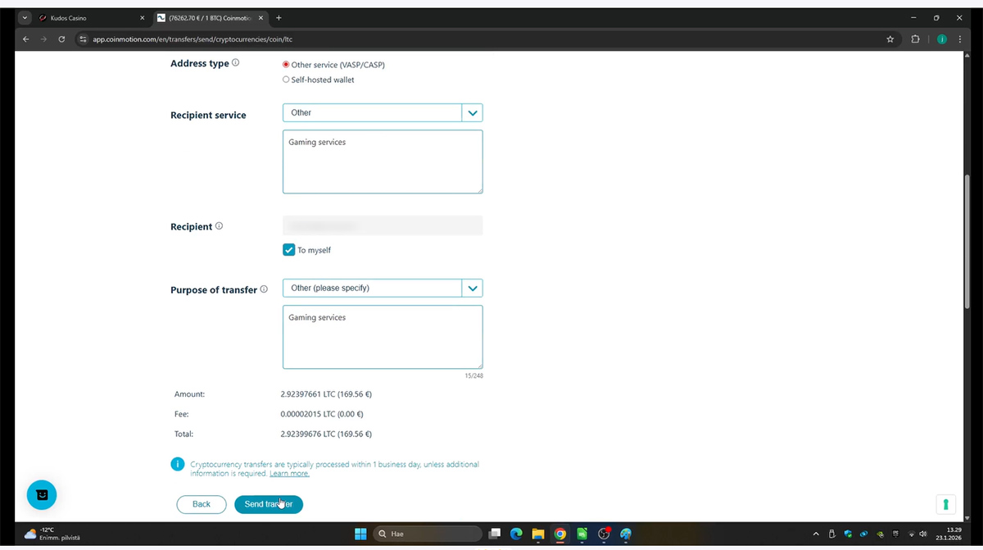Uncheck the To myself checkbox
This screenshot has height=550, width=983.
pyautogui.click(x=289, y=250)
